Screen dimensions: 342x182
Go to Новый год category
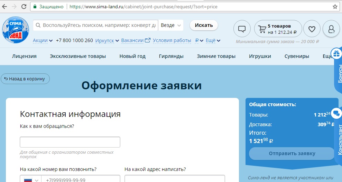(132, 56)
